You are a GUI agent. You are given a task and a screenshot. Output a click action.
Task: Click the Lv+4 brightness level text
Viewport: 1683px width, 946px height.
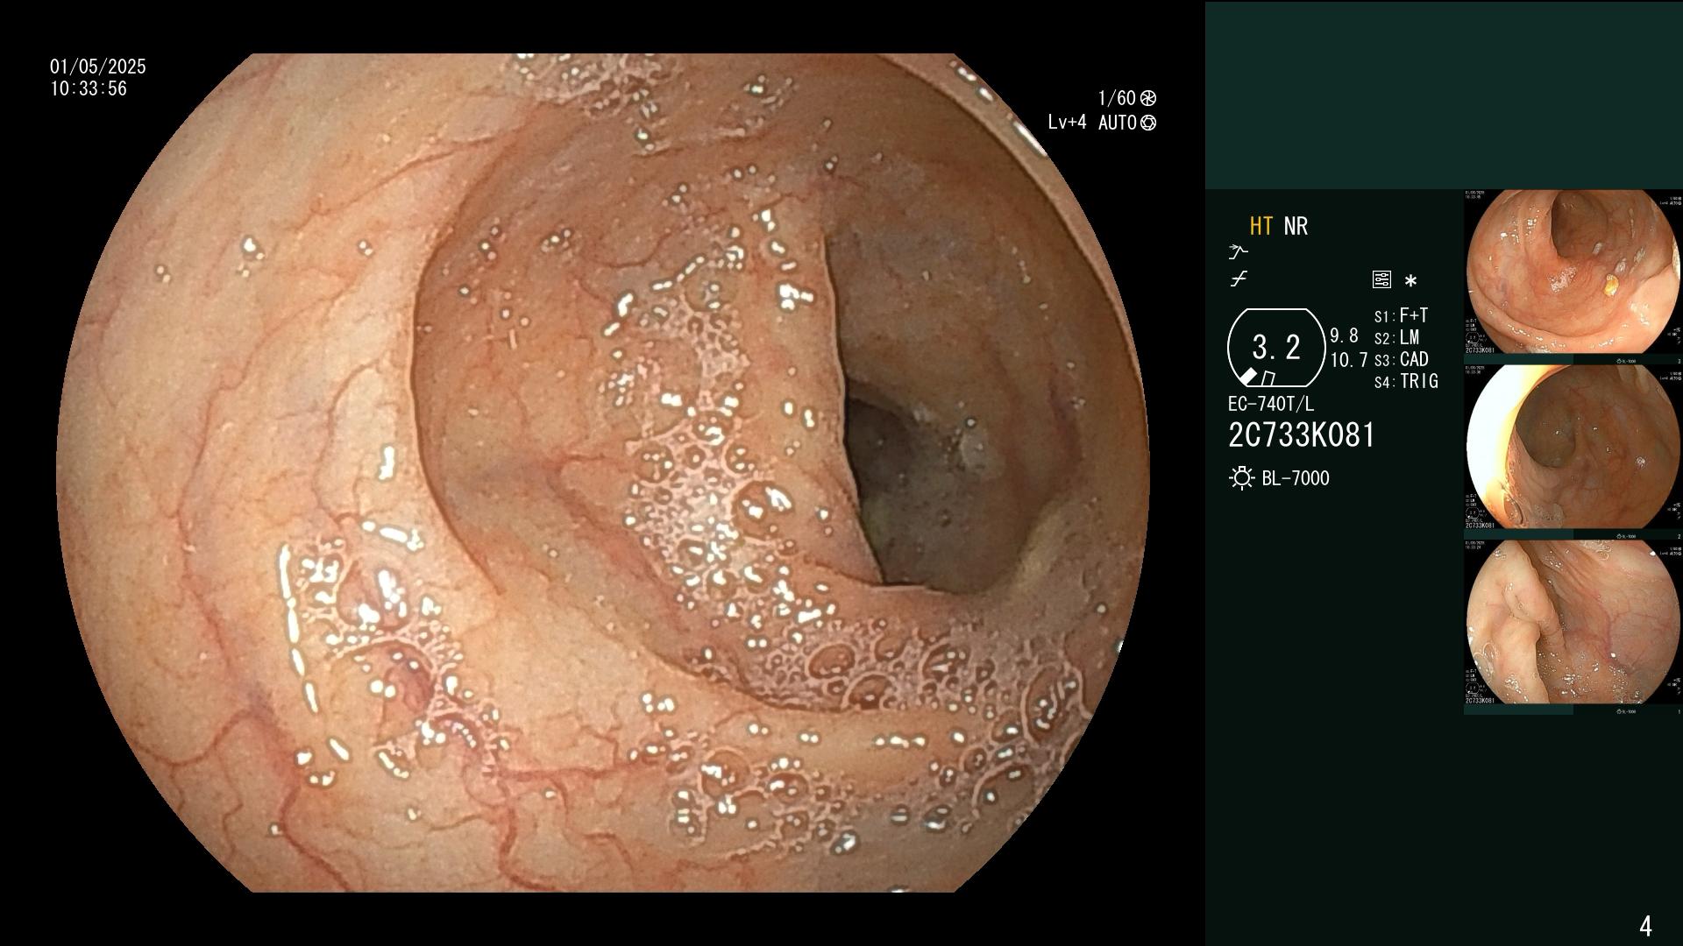click(x=1067, y=123)
